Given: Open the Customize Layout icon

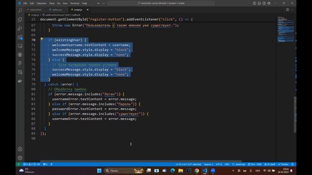Looking at the screenshot, I should coord(269,3).
